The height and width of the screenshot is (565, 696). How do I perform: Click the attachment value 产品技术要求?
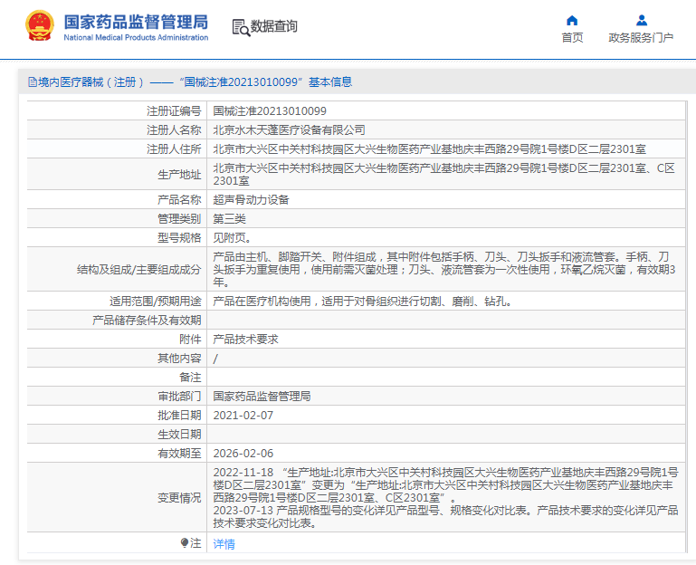pos(246,340)
